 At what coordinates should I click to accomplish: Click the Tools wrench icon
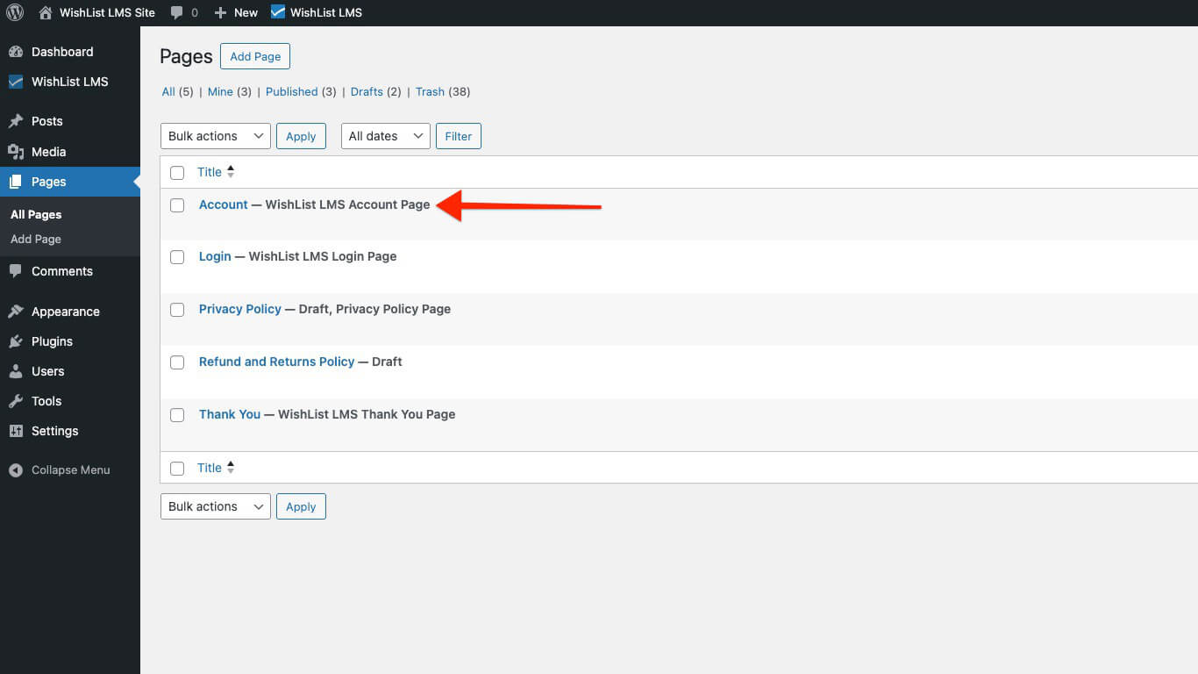(16, 401)
